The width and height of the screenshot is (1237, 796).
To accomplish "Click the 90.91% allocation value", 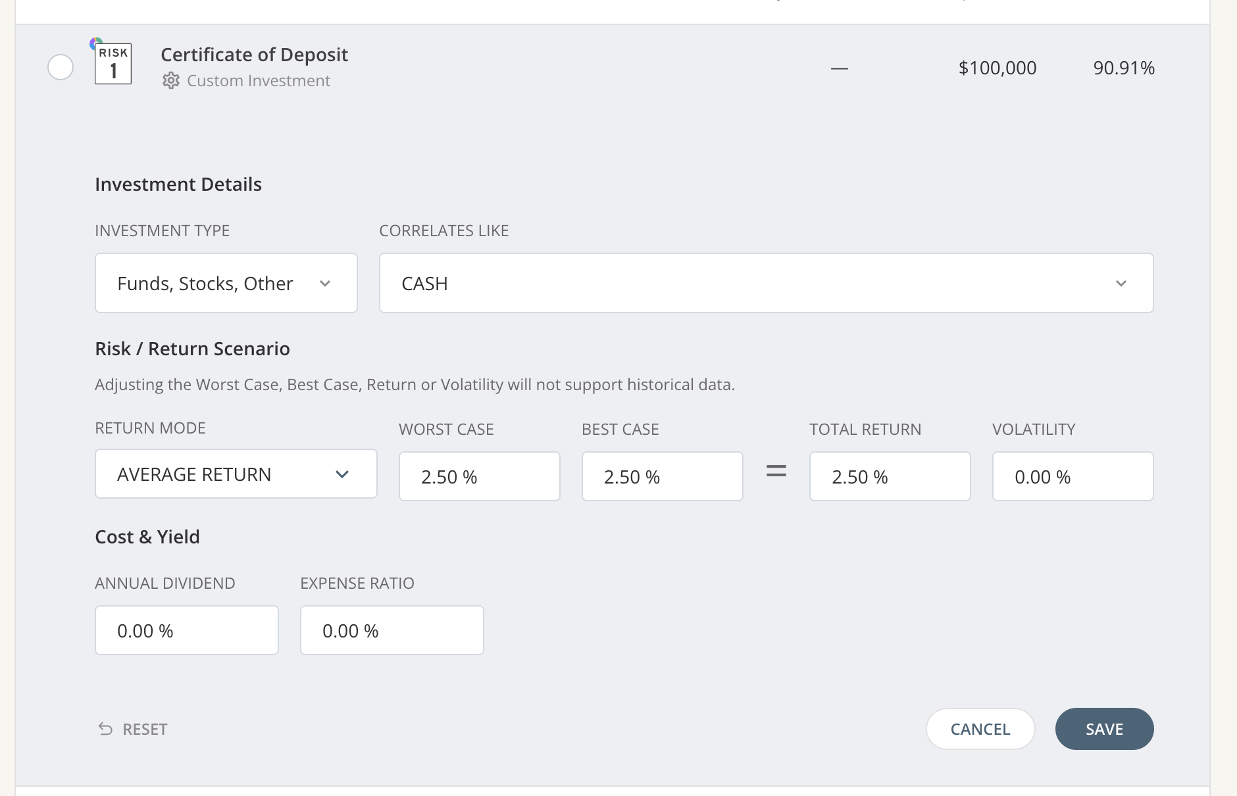I will click(x=1124, y=68).
